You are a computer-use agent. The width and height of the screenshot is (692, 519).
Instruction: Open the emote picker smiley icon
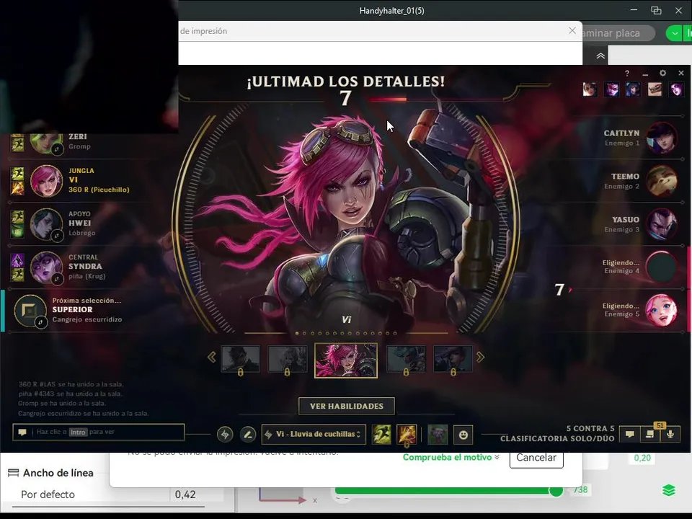(463, 435)
